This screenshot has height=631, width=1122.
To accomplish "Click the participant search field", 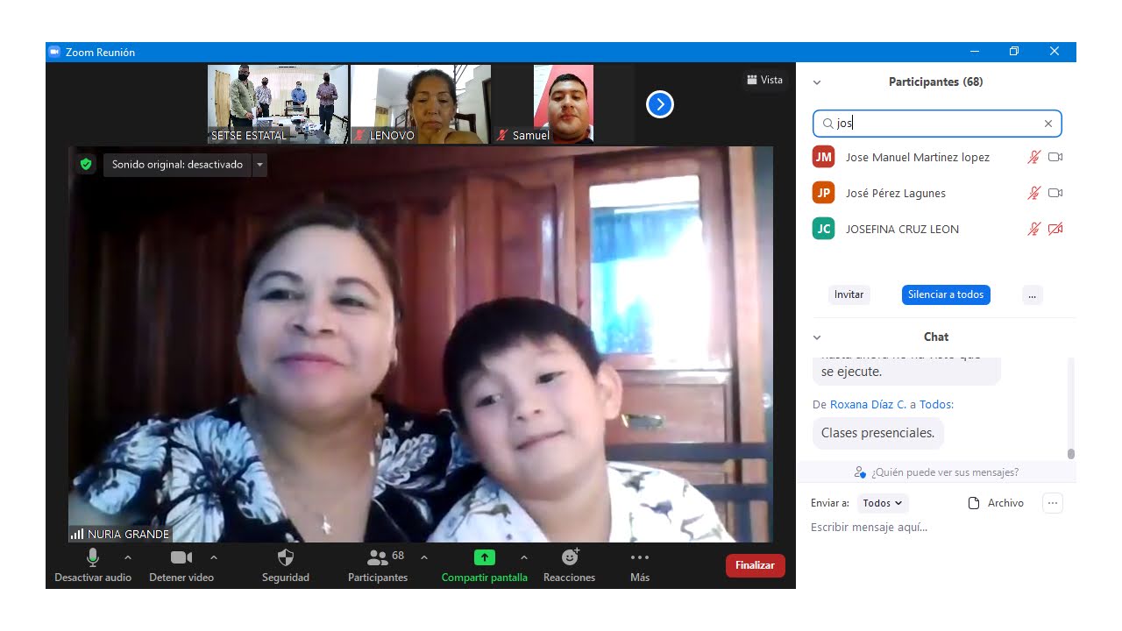I will (x=937, y=124).
